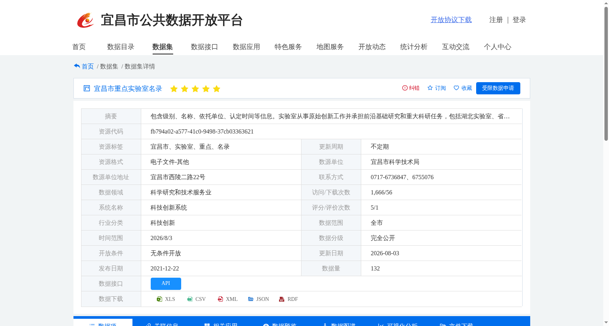Click the 收藏 favorite heart icon
The width and height of the screenshot is (609, 326).
[456, 88]
